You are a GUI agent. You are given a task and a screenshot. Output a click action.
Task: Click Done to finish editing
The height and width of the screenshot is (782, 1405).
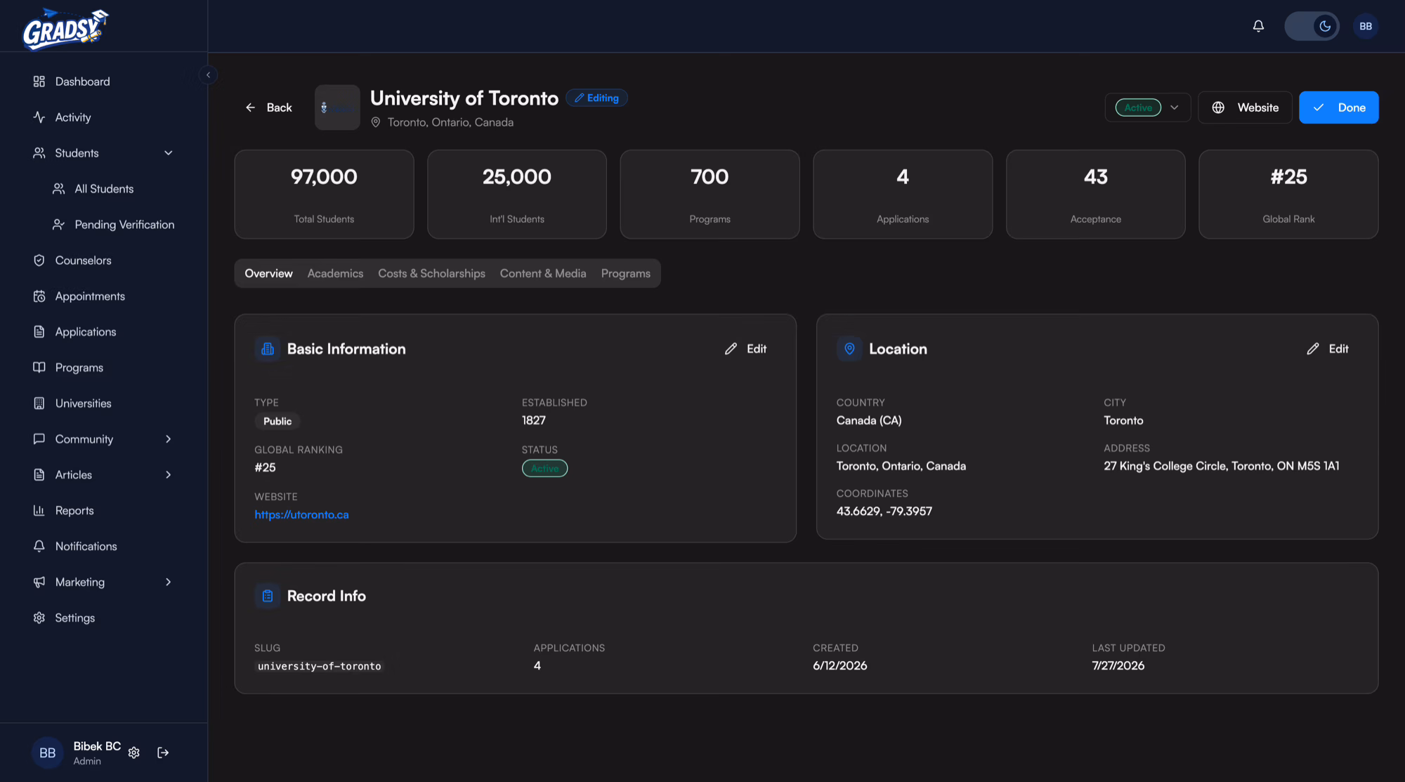pyautogui.click(x=1338, y=107)
